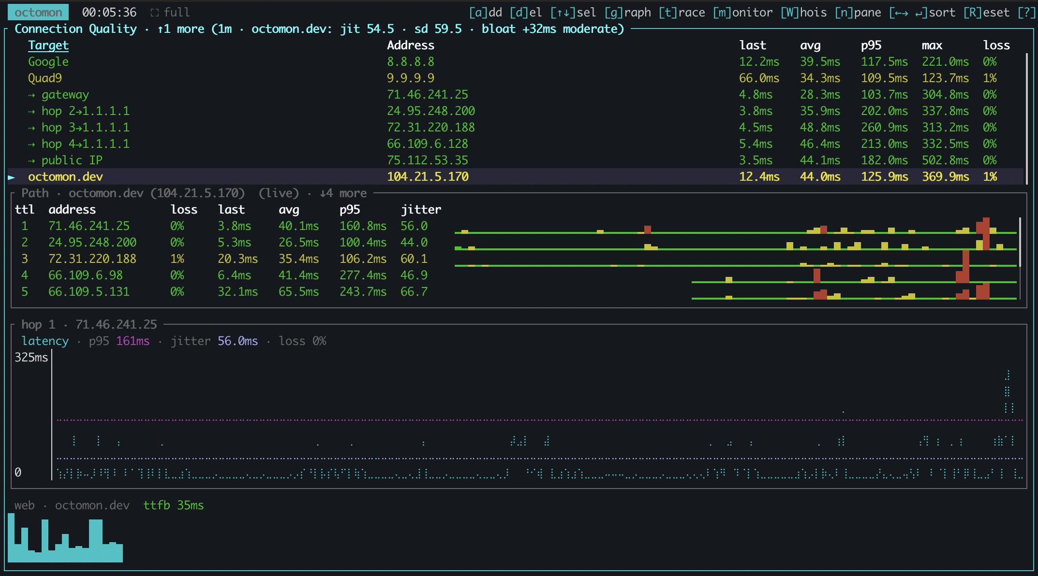
Task: Click the latency graph label
Action: click(x=45, y=341)
